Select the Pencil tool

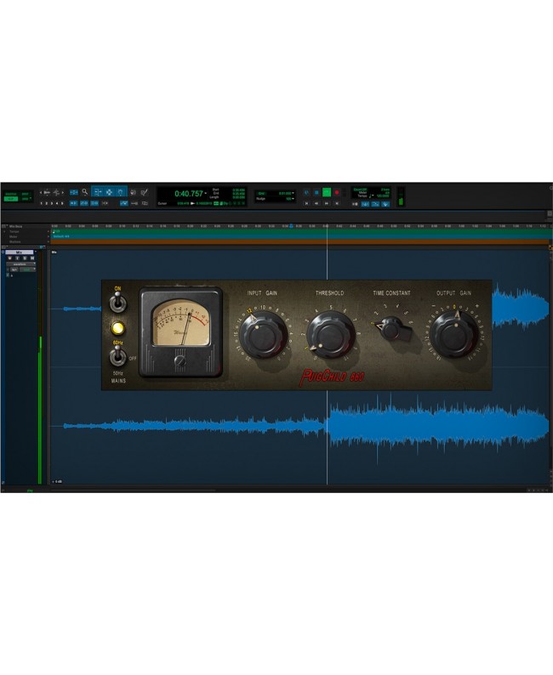pos(145,192)
